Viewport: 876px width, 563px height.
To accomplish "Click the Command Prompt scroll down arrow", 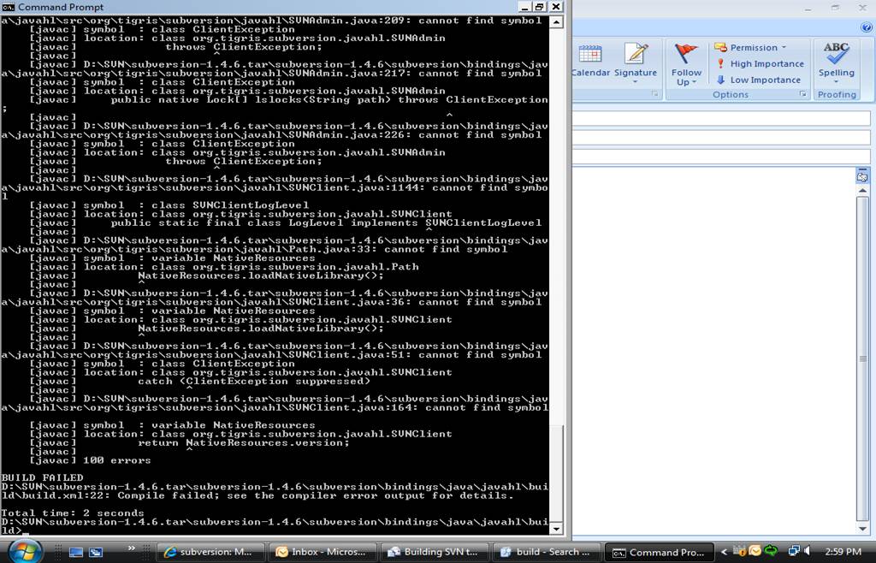I will [556, 529].
